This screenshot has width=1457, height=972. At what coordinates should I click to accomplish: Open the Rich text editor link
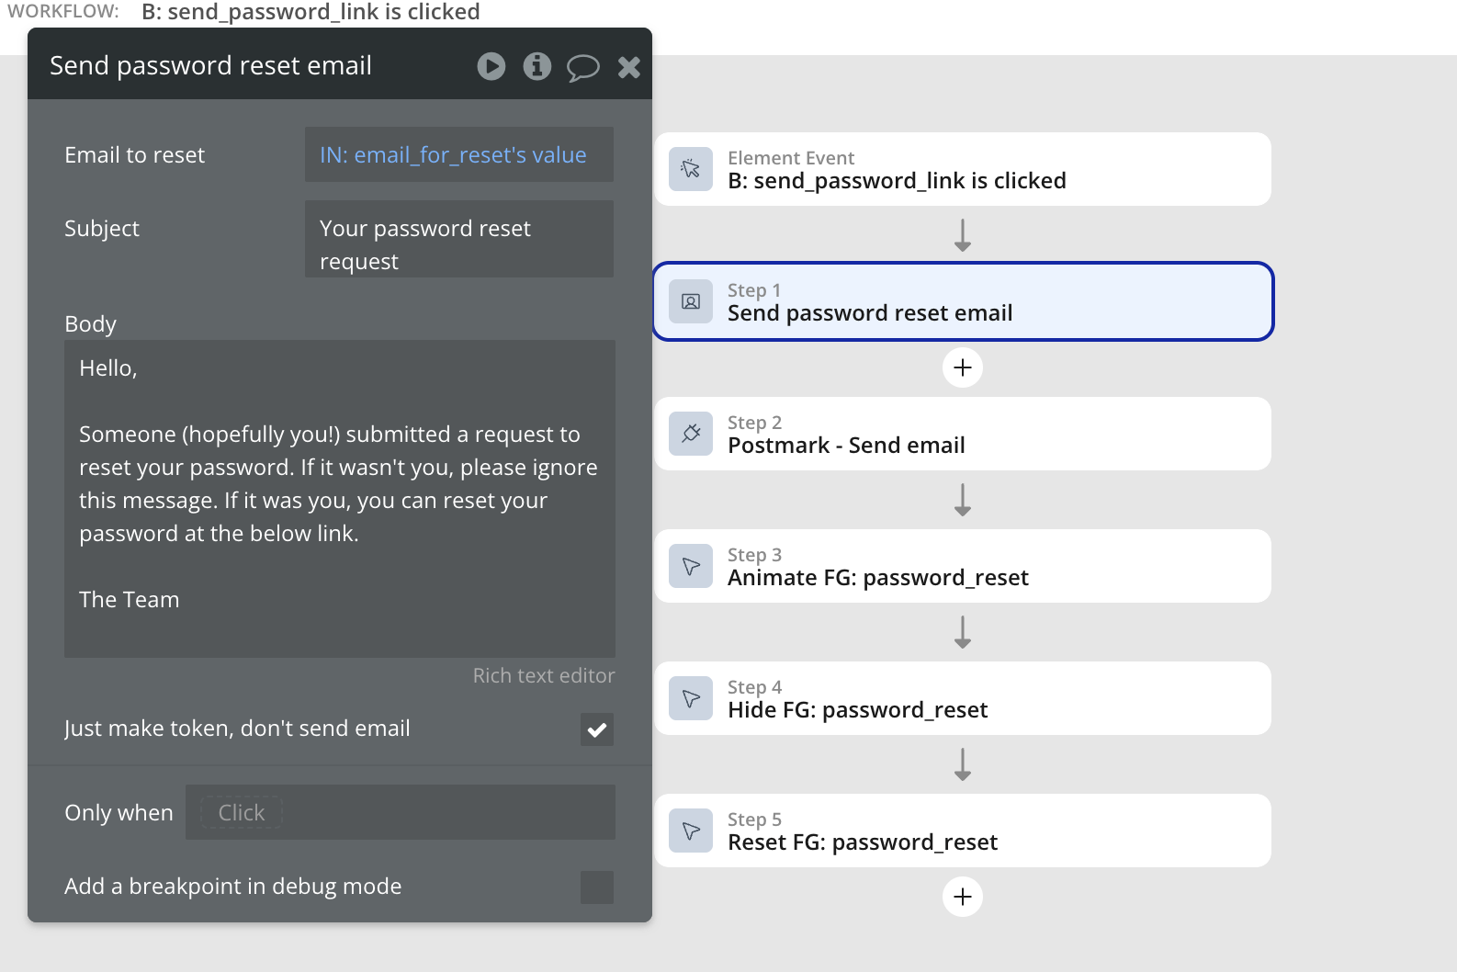544,676
